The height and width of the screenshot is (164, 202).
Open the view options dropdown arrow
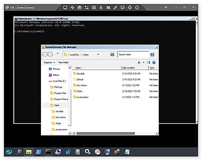[x=144, y=62]
